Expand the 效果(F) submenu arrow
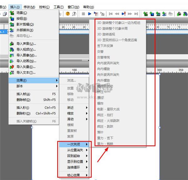The height and width of the screenshot is (180, 188). [x=57, y=80]
